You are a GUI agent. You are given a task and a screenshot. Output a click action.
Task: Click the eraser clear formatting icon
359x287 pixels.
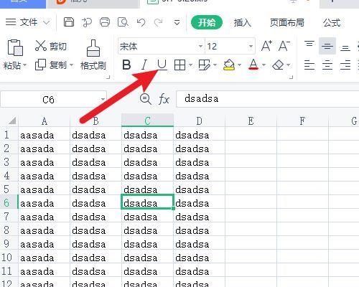click(278, 65)
